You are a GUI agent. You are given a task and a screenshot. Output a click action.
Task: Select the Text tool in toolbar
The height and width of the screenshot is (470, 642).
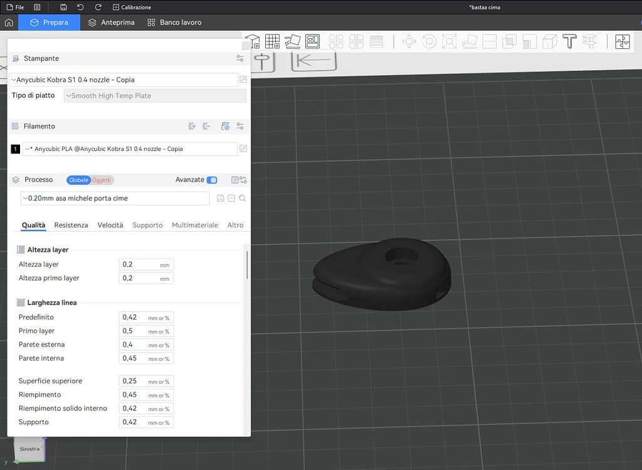pyautogui.click(x=569, y=42)
